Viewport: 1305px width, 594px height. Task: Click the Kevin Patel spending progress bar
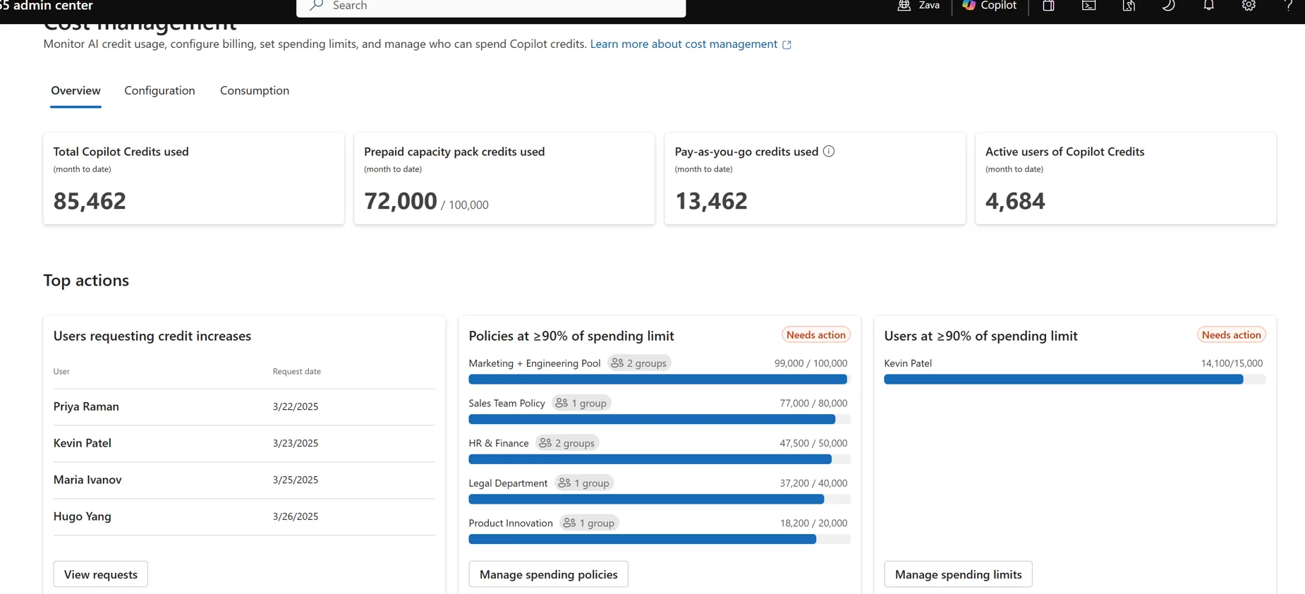(1075, 380)
